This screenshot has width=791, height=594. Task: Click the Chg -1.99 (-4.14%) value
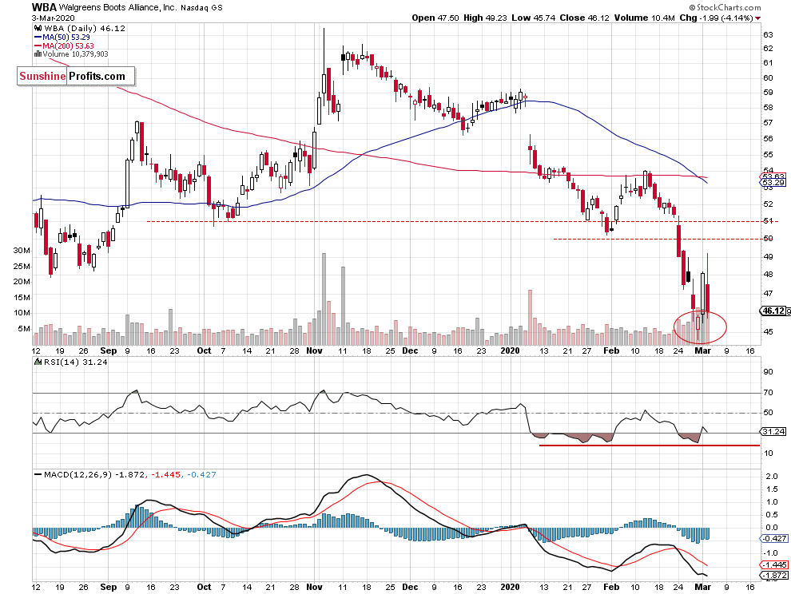pos(717,18)
